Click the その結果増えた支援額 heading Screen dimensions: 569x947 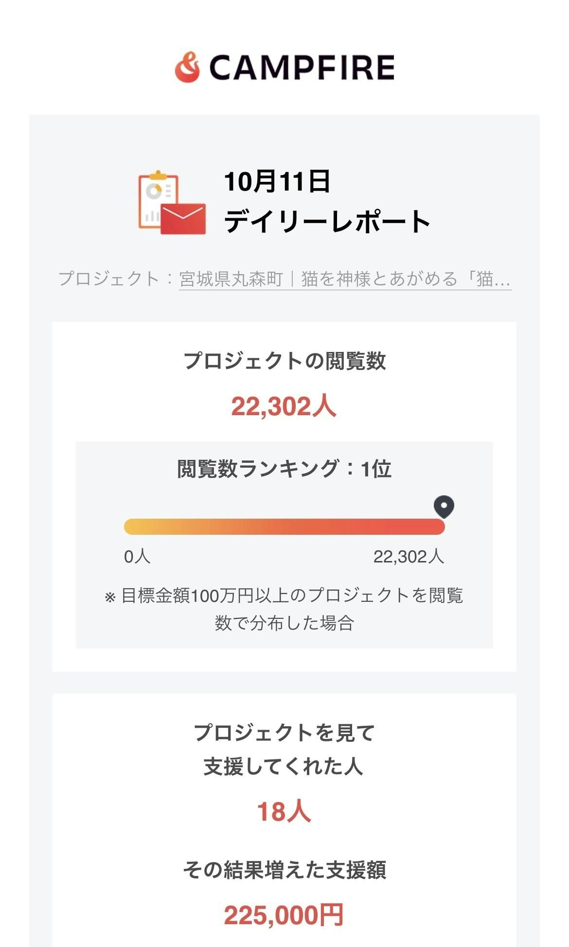(x=284, y=870)
